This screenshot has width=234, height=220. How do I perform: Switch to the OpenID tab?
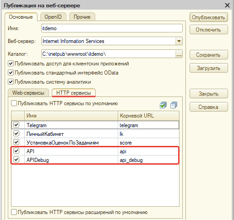pyautogui.click(x=53, y=17)
